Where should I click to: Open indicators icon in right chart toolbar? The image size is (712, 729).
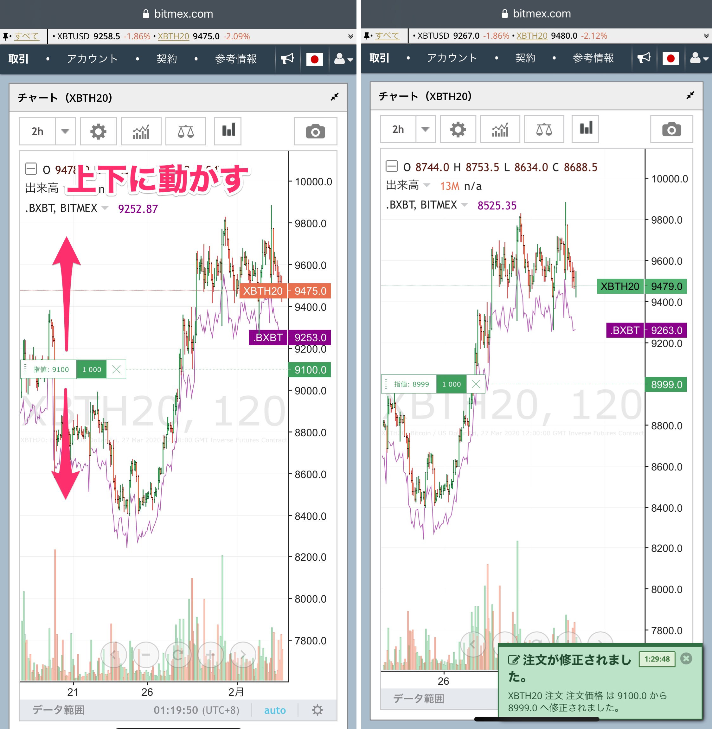coord(500,129)
